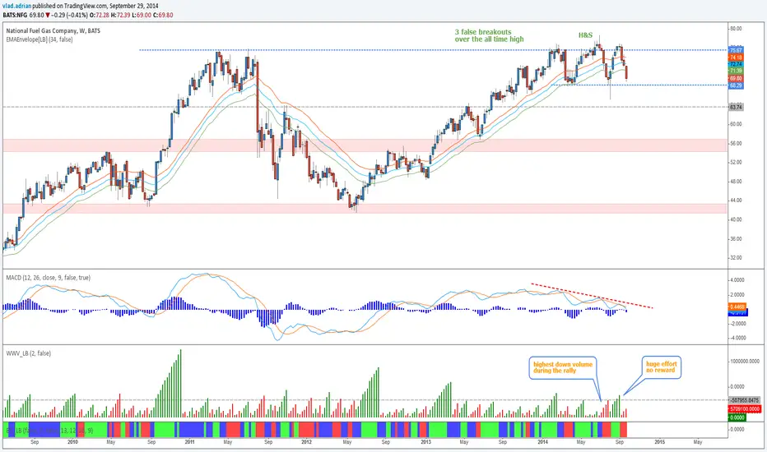Open the vlad.adrian author profile link
The height and width of the screenshot is (452, 767).
point(16,7)
